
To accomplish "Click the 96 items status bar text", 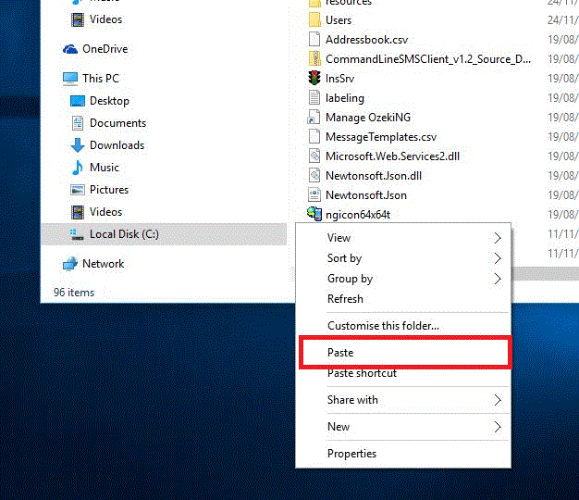I will coord(74,293).
